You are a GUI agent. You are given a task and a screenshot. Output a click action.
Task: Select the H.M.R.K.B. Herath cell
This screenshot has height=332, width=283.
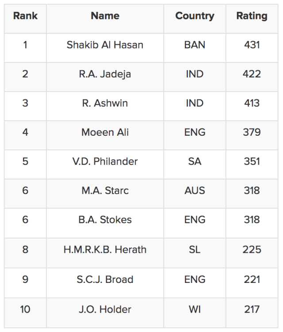pyautogui.click(x=105, y=250)
